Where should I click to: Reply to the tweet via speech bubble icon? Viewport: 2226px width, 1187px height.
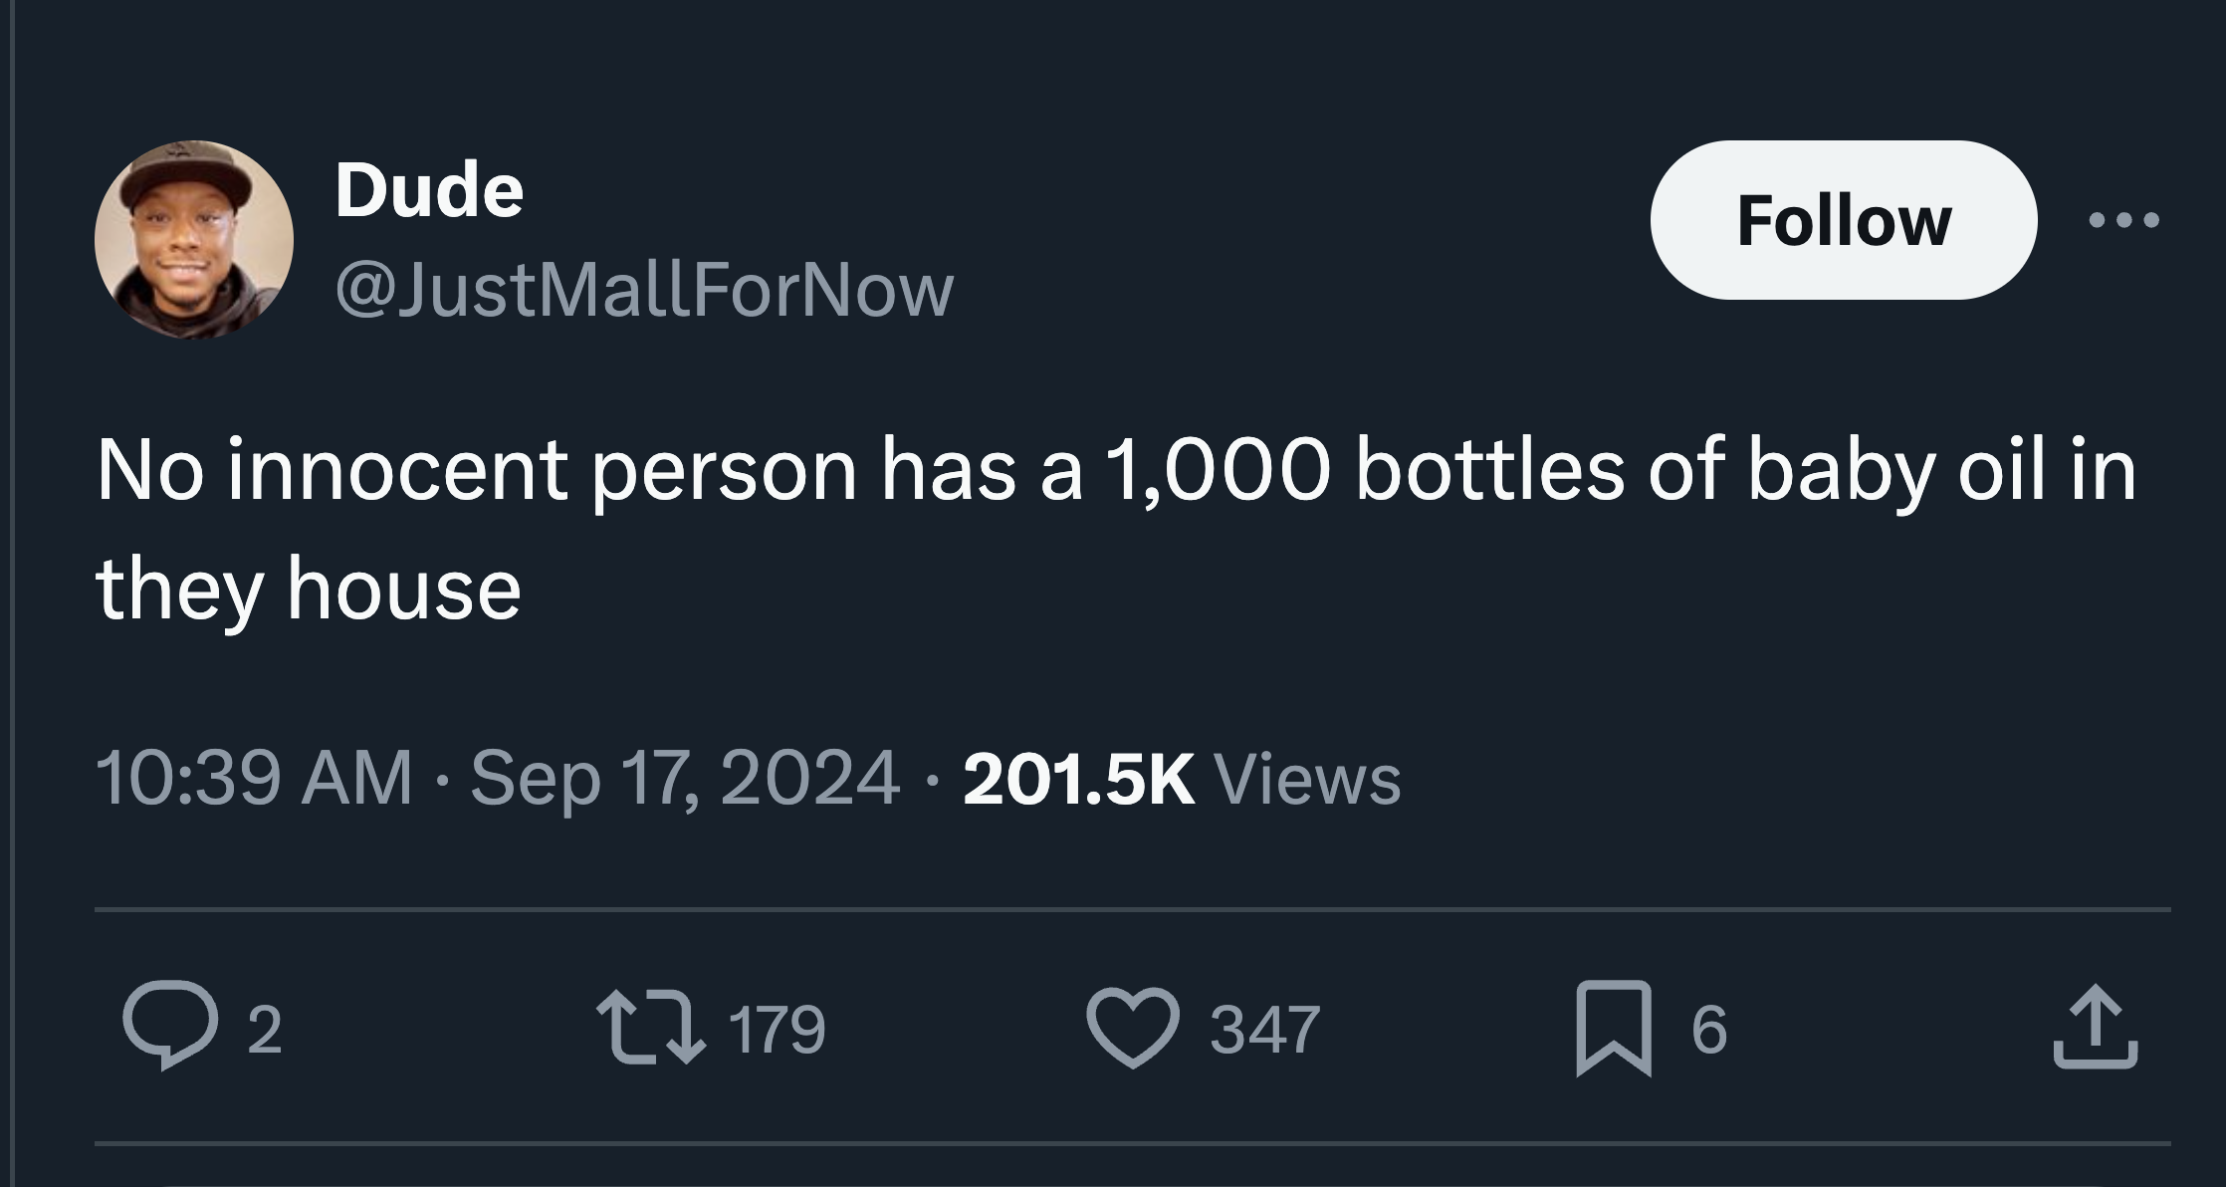pyautogui.click(x=168, y=1028)
